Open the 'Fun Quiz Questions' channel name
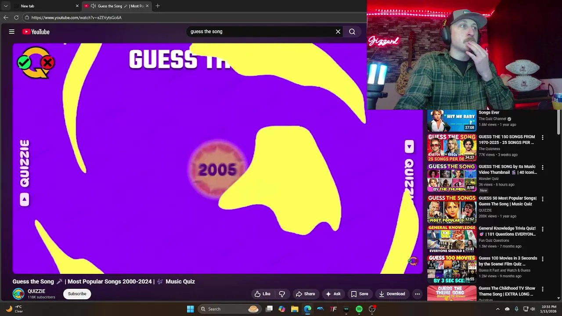The height and width of the screenshot is (316, 562). point(494,241)
